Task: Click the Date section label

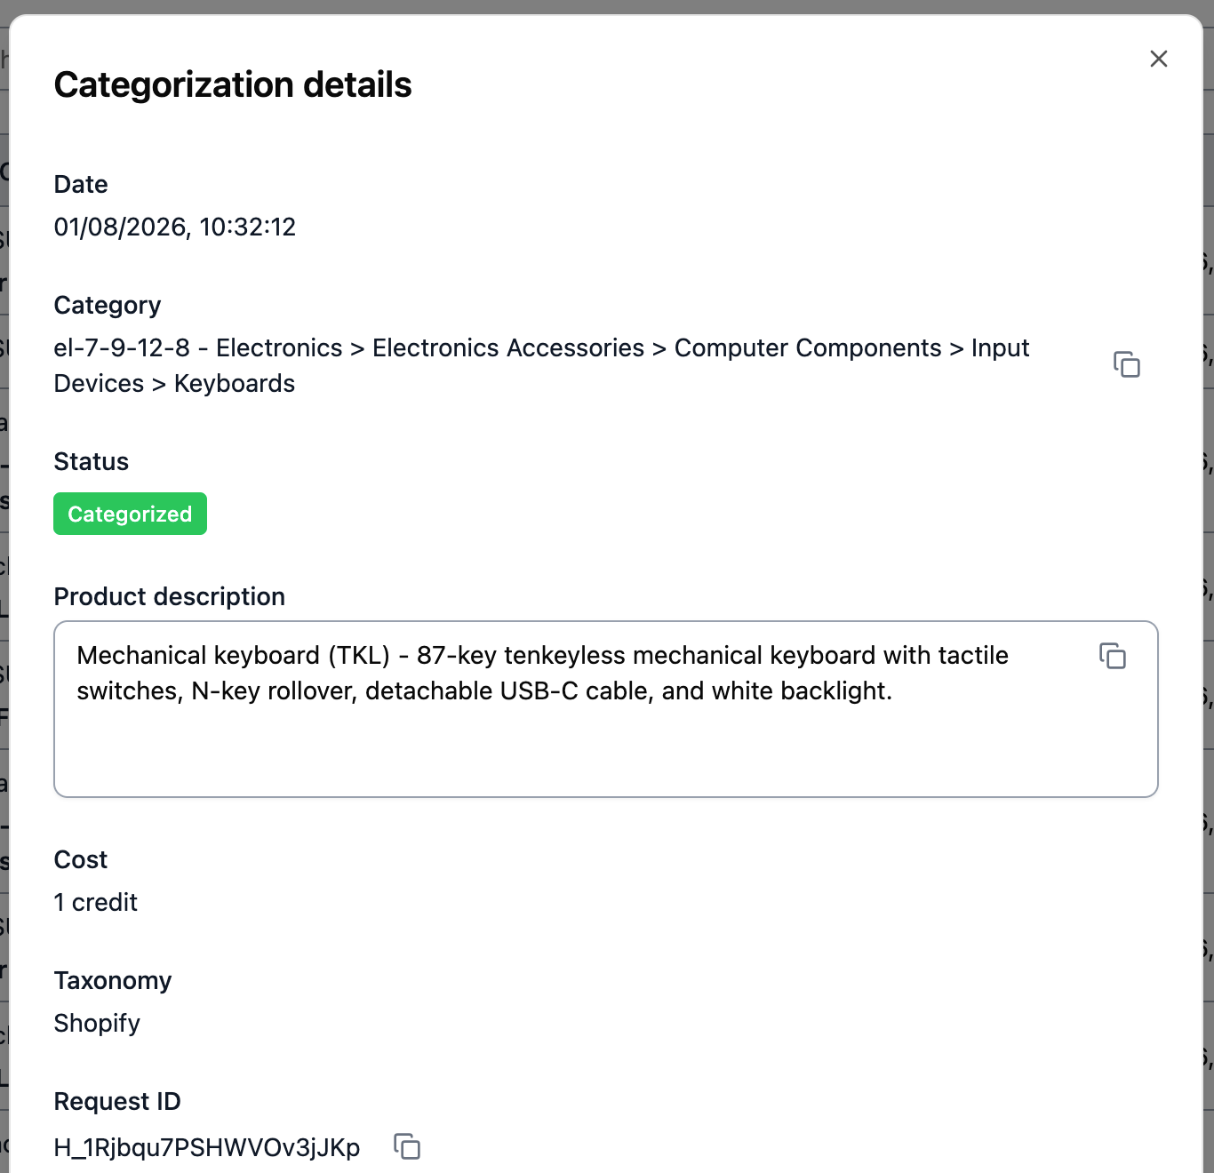Action: click(80, 185)
